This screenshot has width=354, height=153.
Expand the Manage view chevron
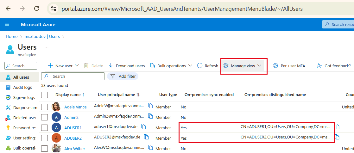(259, 65)
